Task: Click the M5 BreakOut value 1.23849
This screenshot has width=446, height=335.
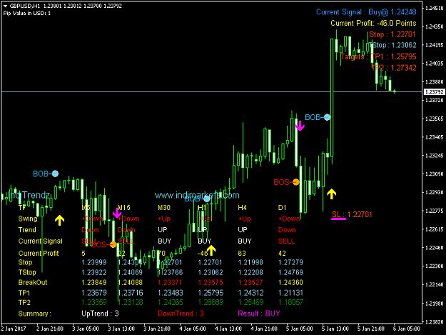Action: (94, 282)
